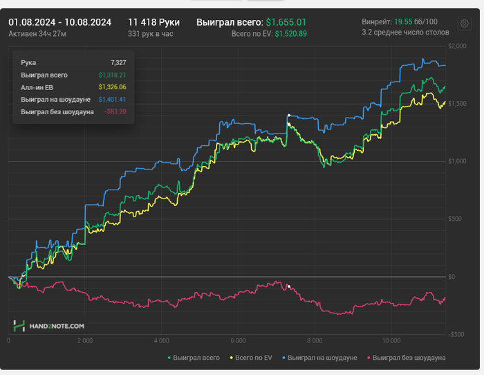Click the $1,000 y-axis label
484x375 pixels.
457,161
